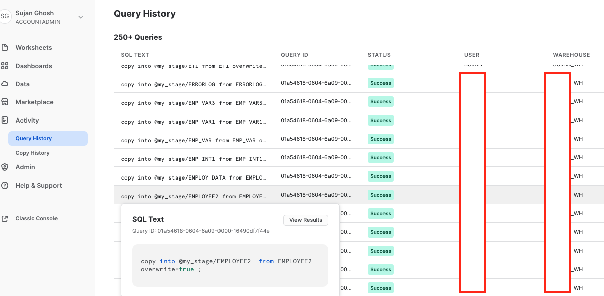This screenshot has width=604, height=296.
Task: Click the View Results button
Action: click(x=306, y=220)
